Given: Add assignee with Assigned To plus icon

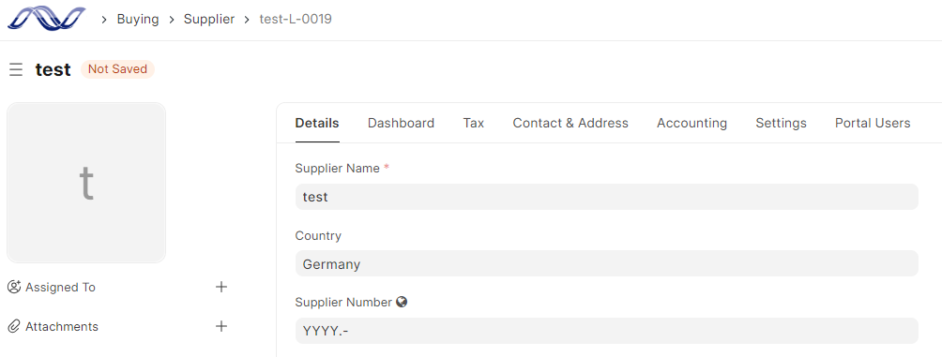Looking at the screenshot, I should [221, 287].
